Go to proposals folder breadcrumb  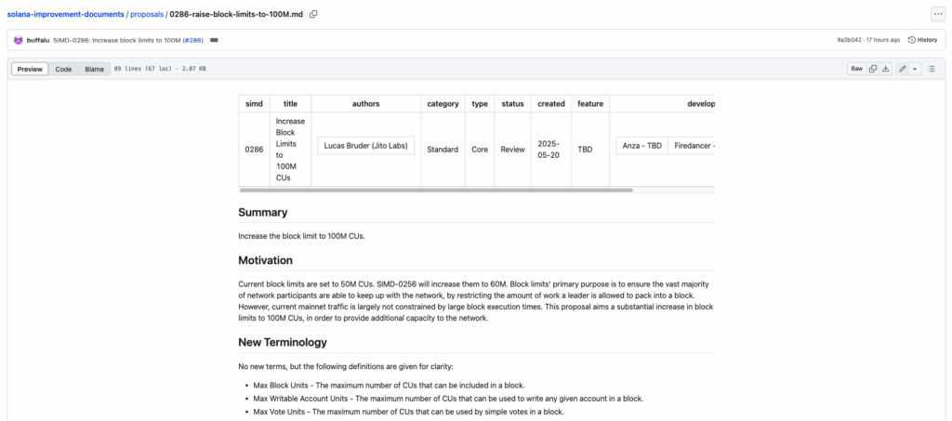tap(147, 14)
